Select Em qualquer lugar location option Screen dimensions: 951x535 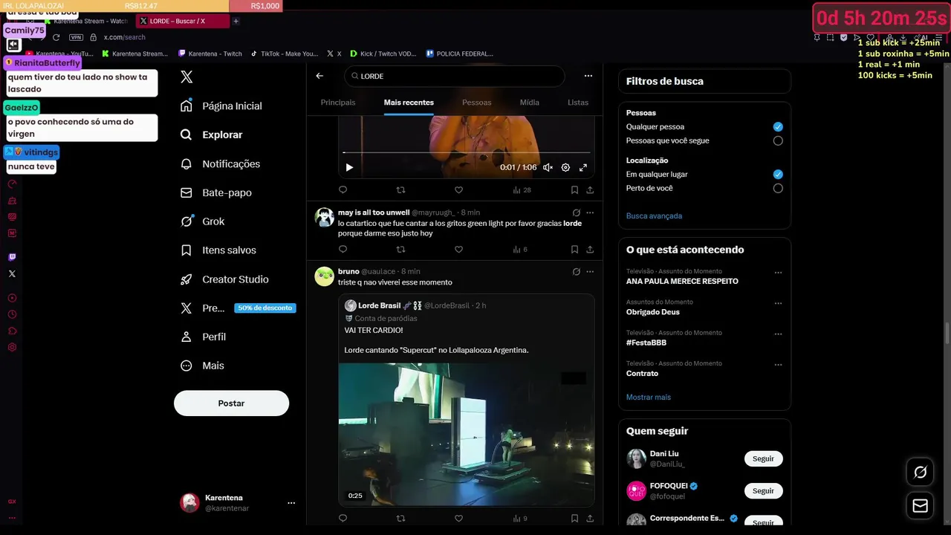coord(778,175)
